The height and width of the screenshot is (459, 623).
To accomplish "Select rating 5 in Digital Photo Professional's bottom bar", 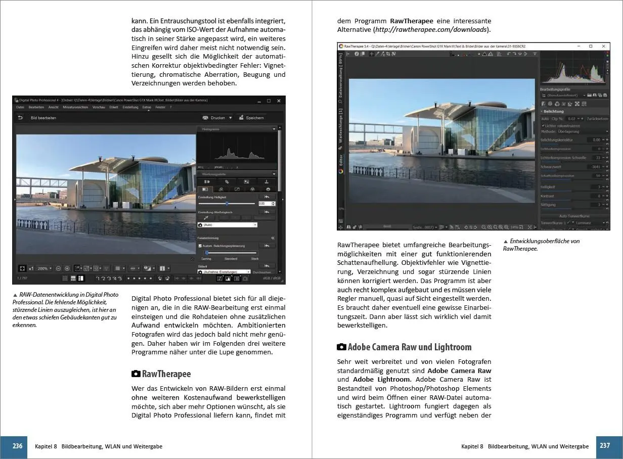I will click(120, 279).
